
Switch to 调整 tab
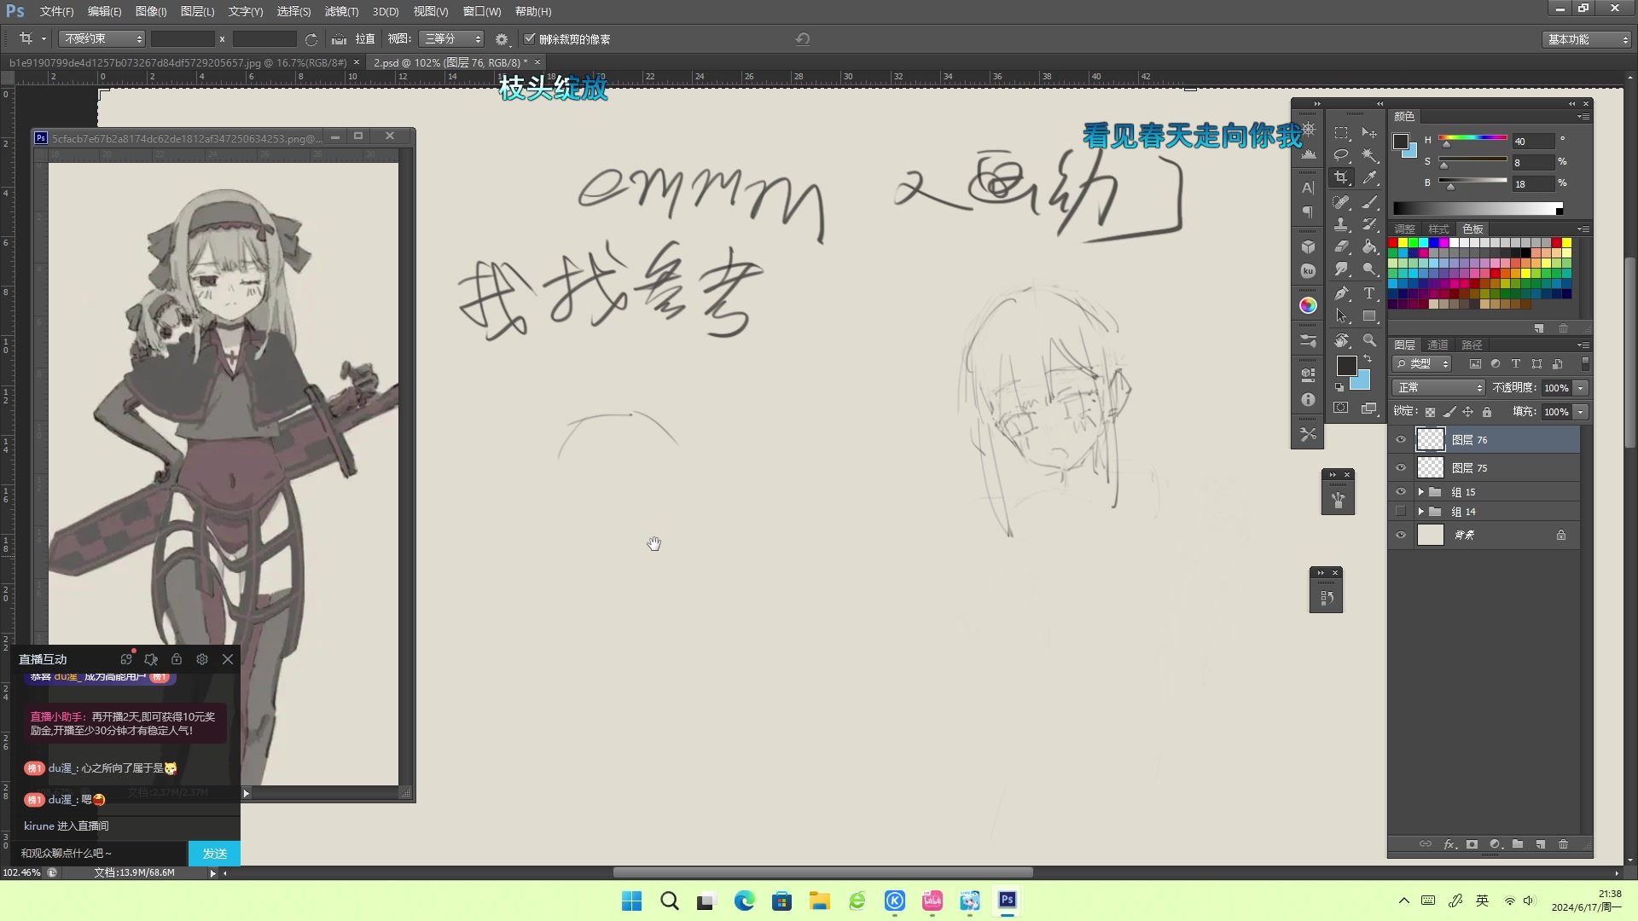1404,229
